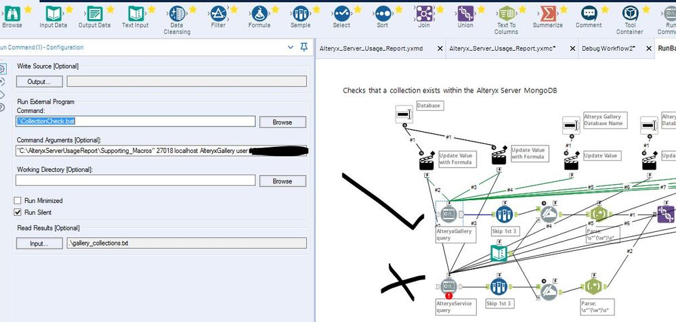Toggle favorite star beside Filter tool
Image resolution: width=676 pixels, height=322 pixels.
[x=234, y=9]
